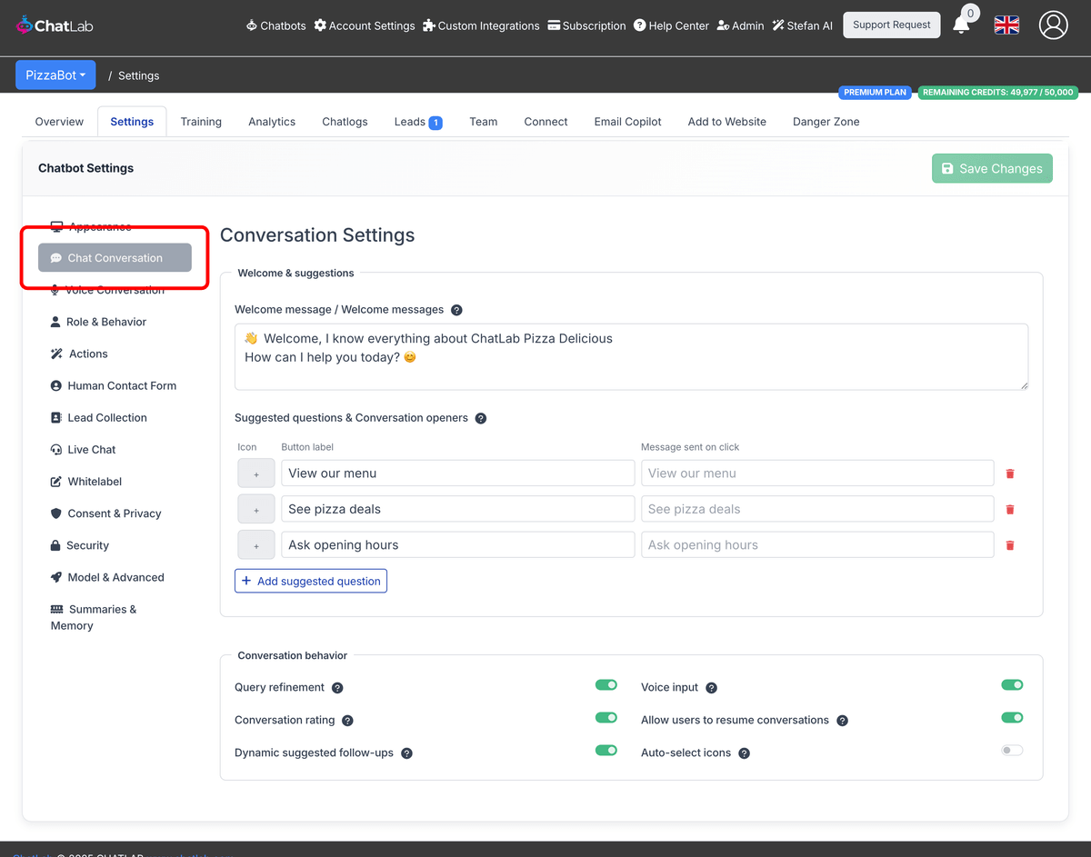Viewport: 1091px width, 857px height.
Task: Toggle Conversation rating switch
Action: [606, 718]
